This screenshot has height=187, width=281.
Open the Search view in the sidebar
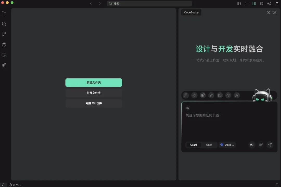click(4, 24)
